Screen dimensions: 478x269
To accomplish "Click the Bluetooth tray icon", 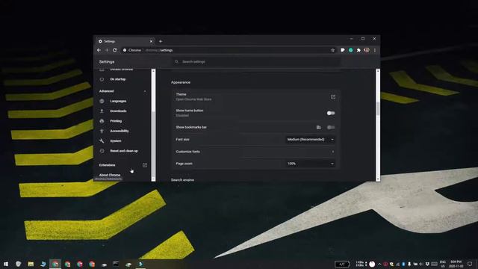I will (x=403, y=264).
